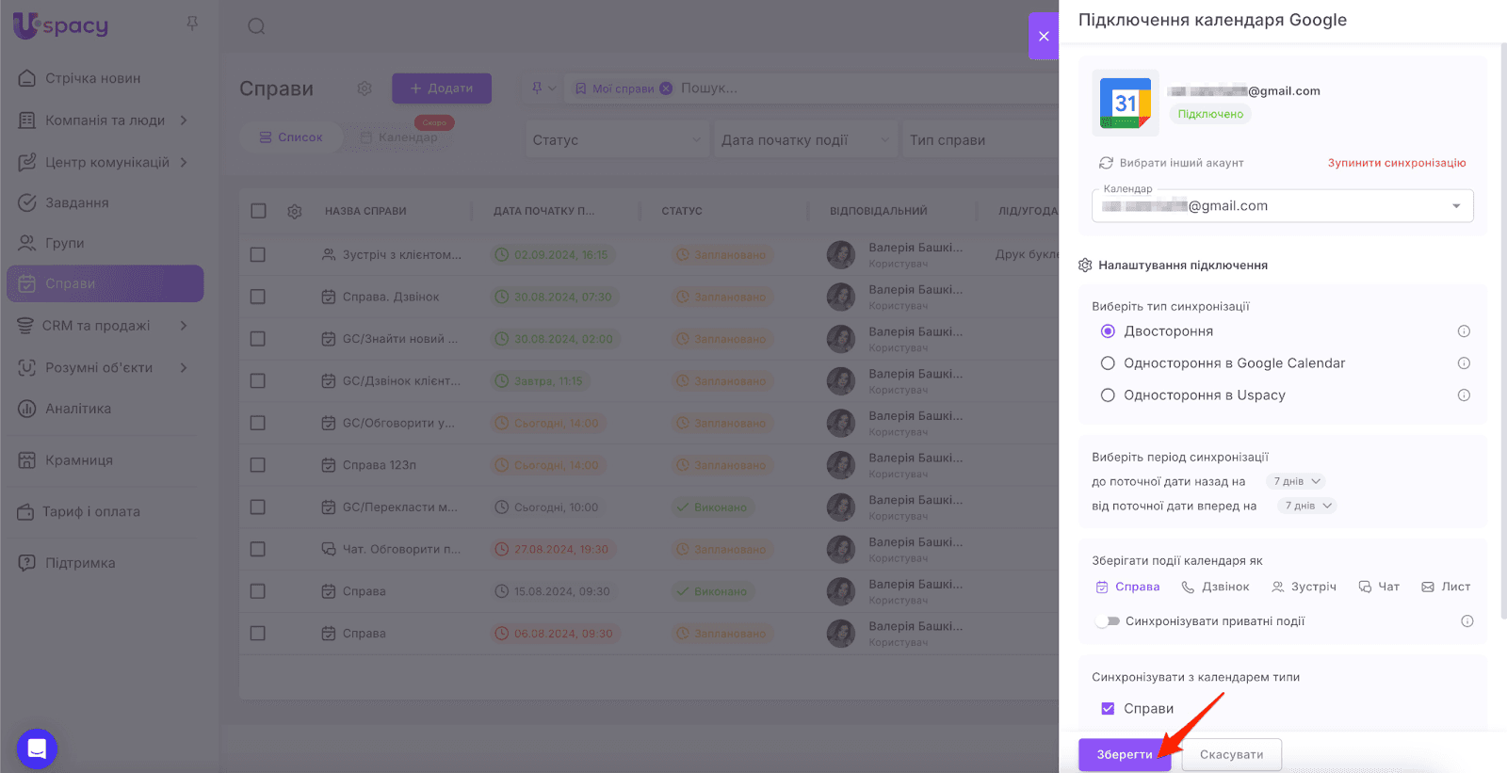The image size is (1507, 773).
Task: Save calendar events as Лист
Action: click(1446, 587)
